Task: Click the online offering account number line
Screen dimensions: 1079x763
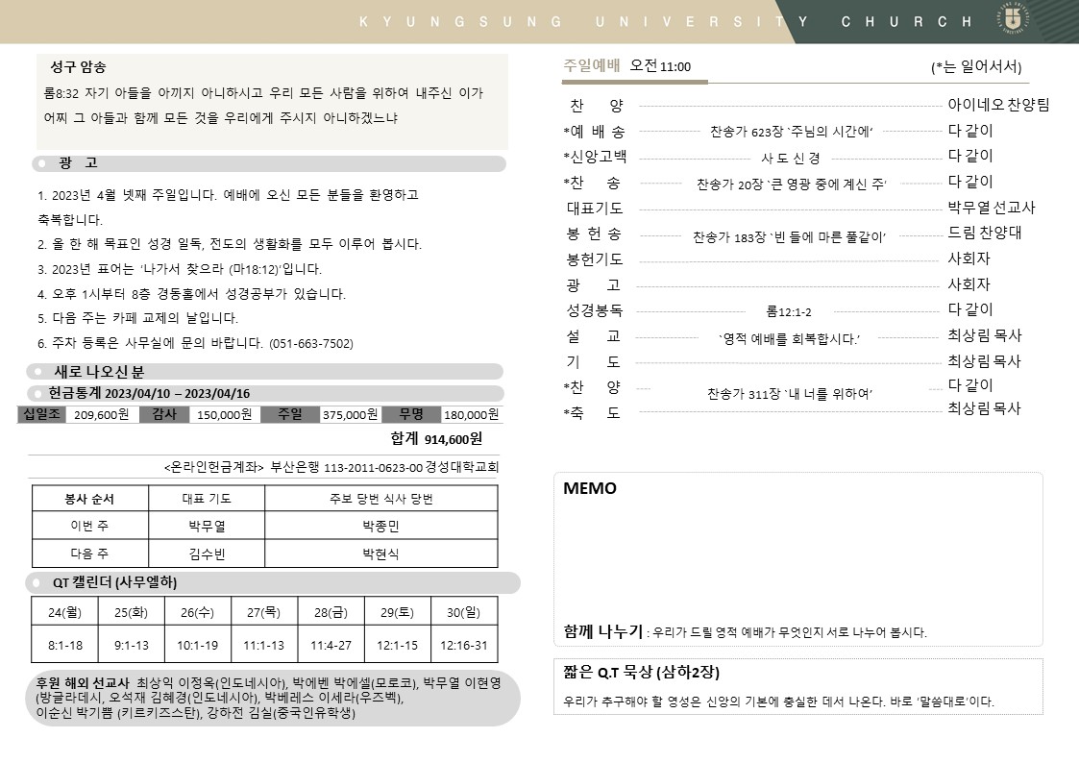Action: 331,467
